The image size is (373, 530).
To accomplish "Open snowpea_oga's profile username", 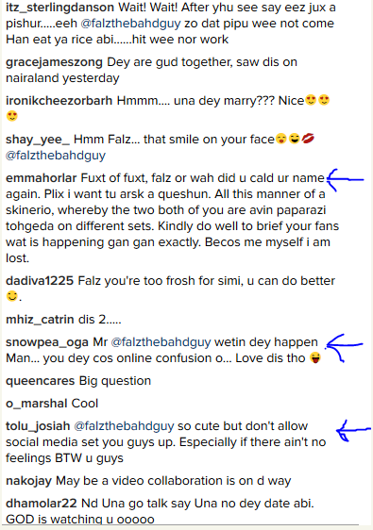I will coord(47,342).
